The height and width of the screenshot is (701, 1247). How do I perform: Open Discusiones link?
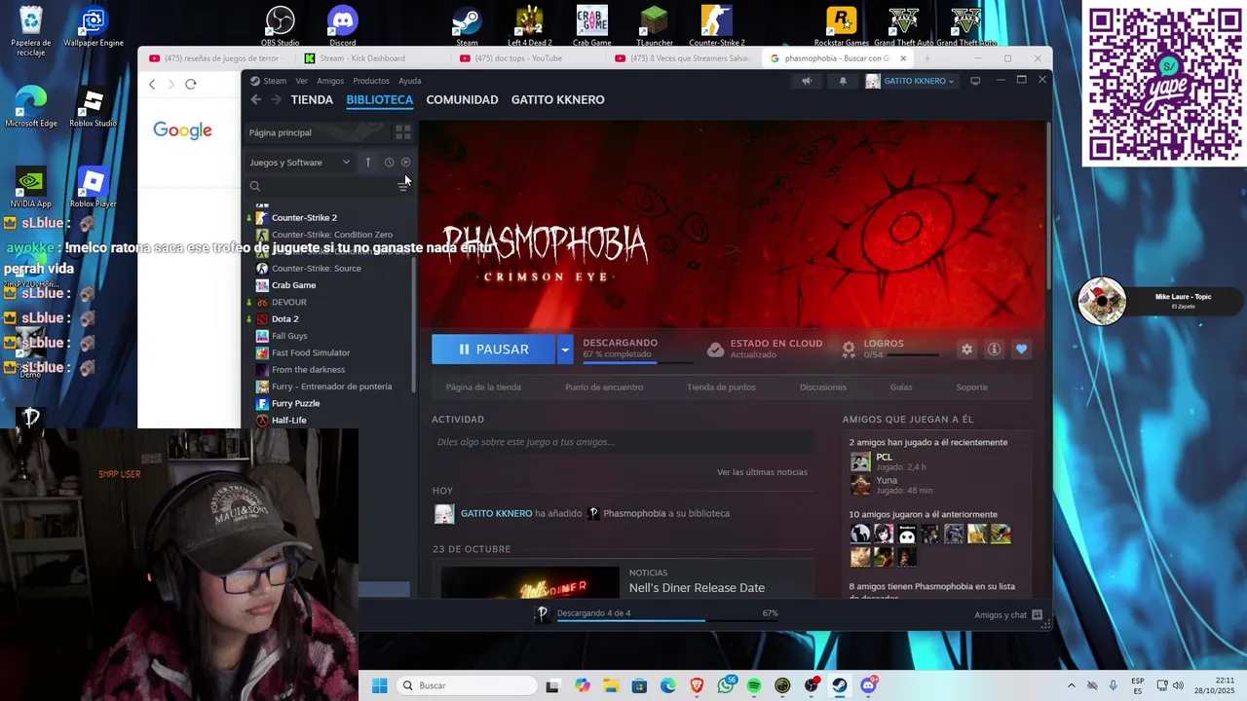click(823, 387)
